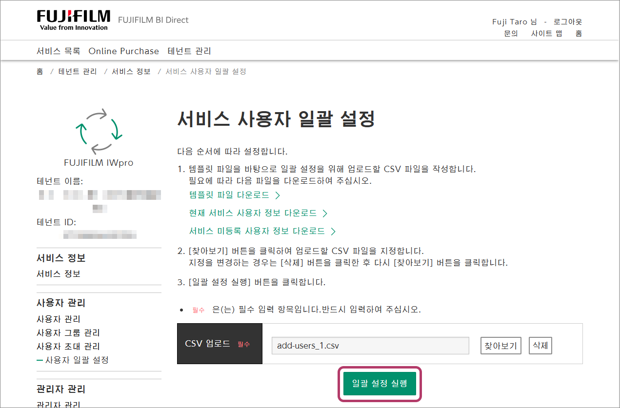Click the arrow beside 현재 서비스 사용자 정보 다운로드
The height and width of the screenshot is (408, 620).
click(325, 214)
